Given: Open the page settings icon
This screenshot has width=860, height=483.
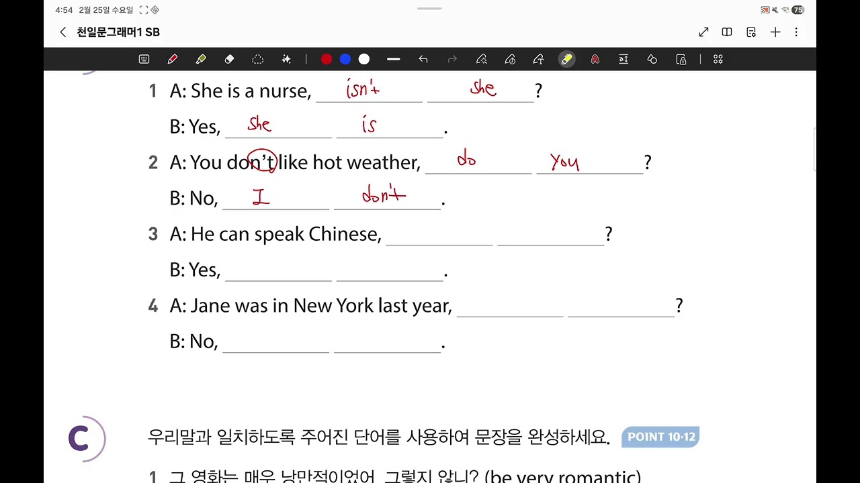Looking at the screenshot, I should pos(751,32).
